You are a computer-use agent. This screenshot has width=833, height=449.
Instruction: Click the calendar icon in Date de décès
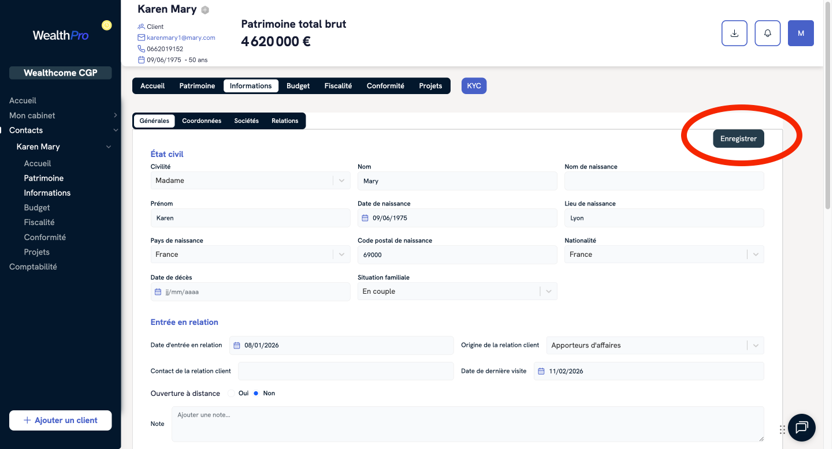(158, 292)
